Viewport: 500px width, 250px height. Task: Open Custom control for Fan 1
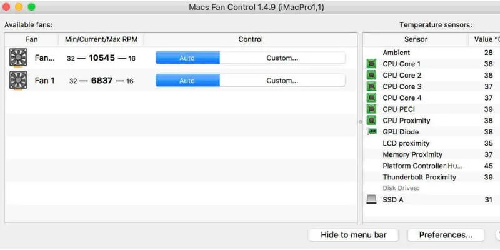point(282,81)
